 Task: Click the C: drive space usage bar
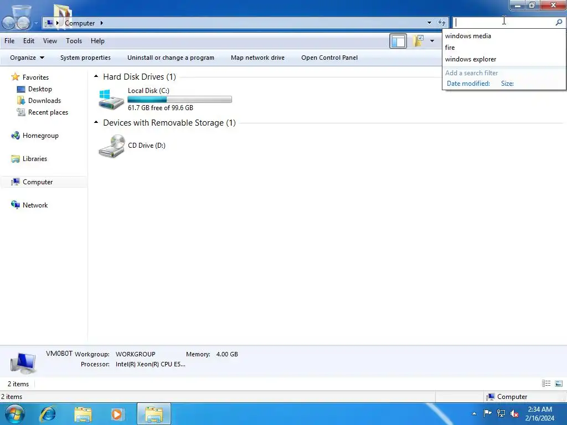[180, 100]
